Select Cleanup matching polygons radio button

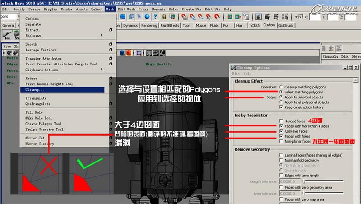[x=281, y=87]
